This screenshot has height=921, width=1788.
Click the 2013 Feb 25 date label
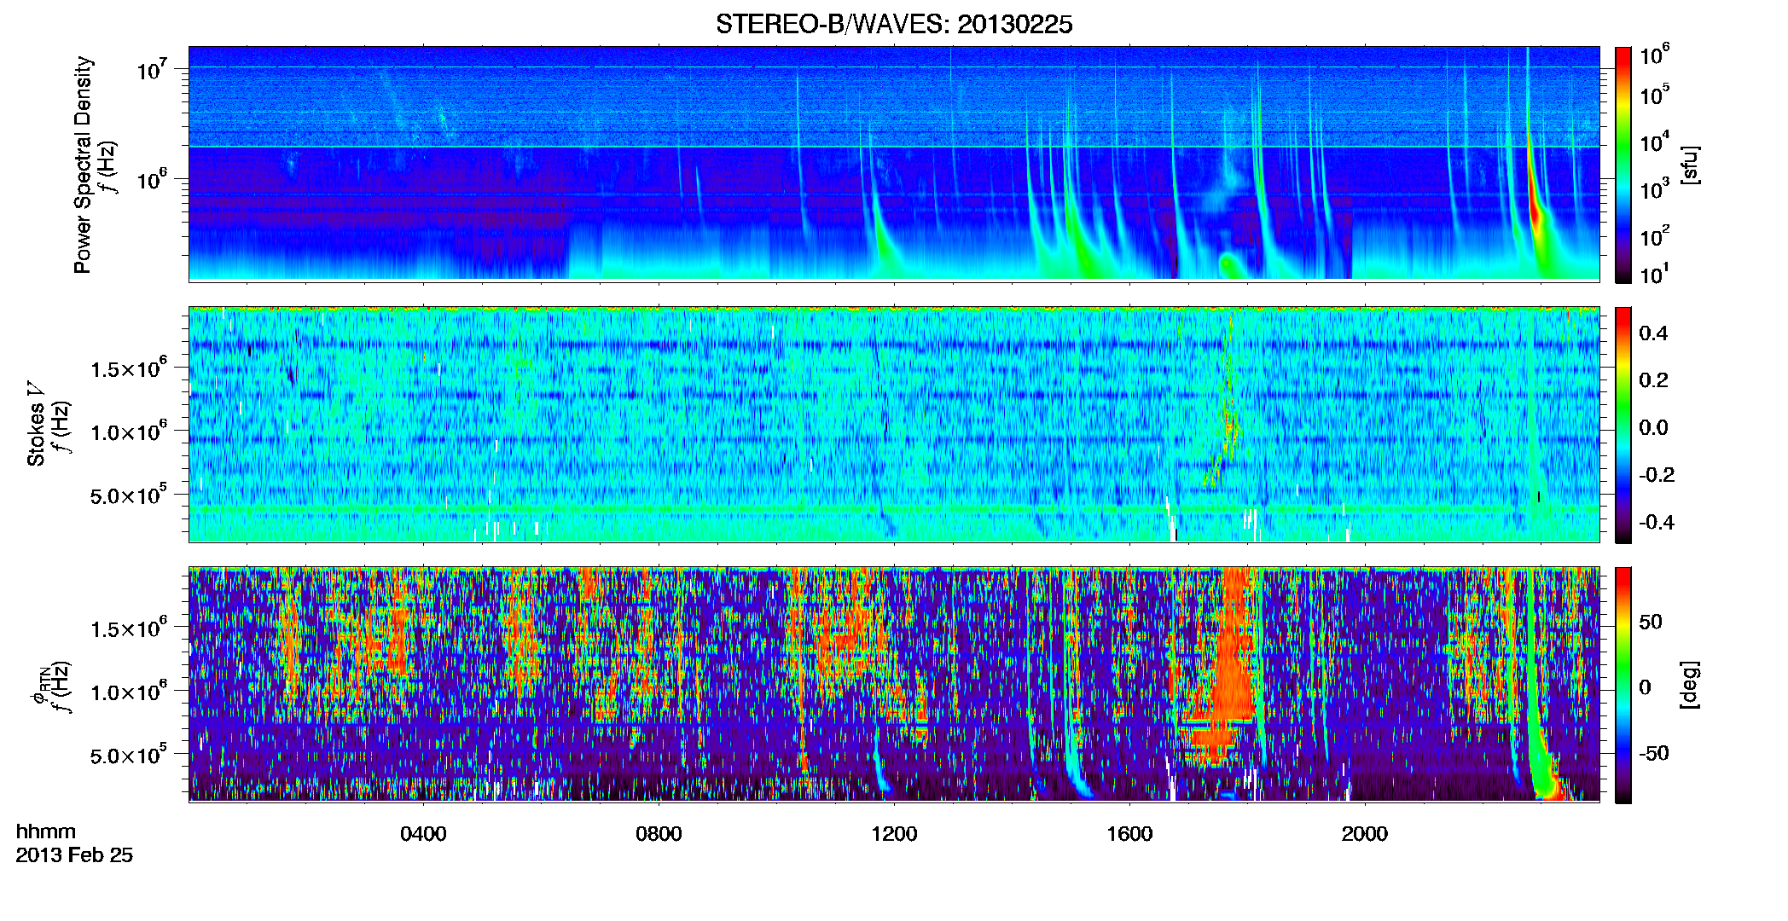click(x=74, y=855)
